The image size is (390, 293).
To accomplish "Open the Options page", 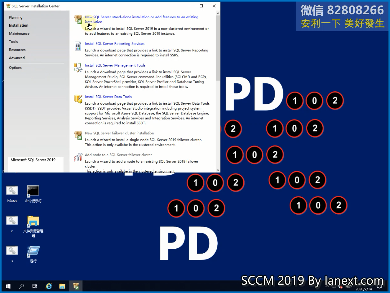I will (x=16, y=68).
